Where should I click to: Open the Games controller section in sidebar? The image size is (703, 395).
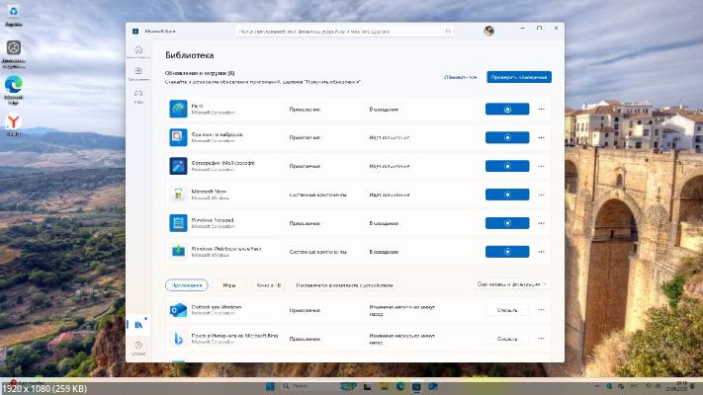pyautogui.click(x=138, y=96)
